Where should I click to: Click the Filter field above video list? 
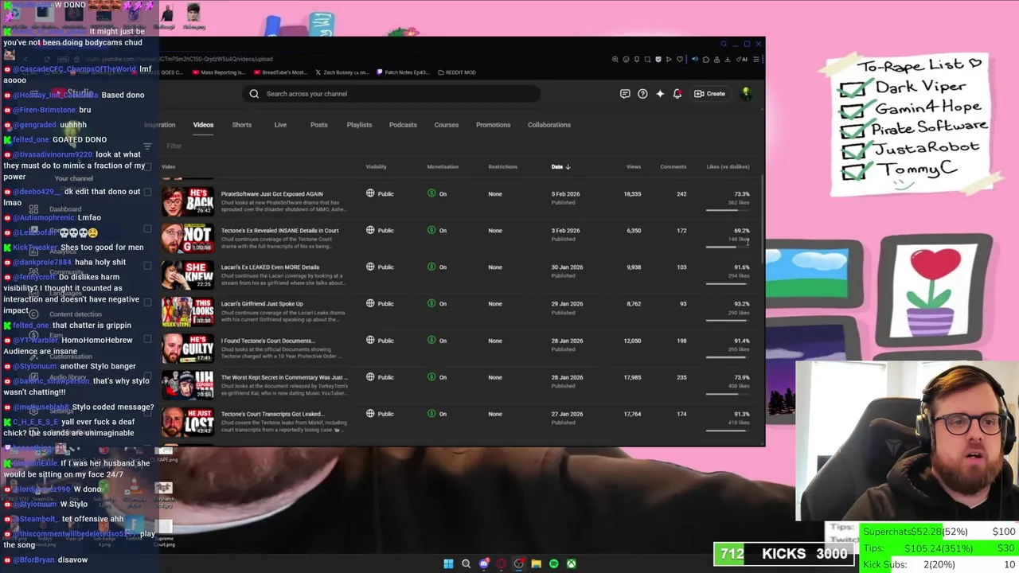click(x=174, y=146)
